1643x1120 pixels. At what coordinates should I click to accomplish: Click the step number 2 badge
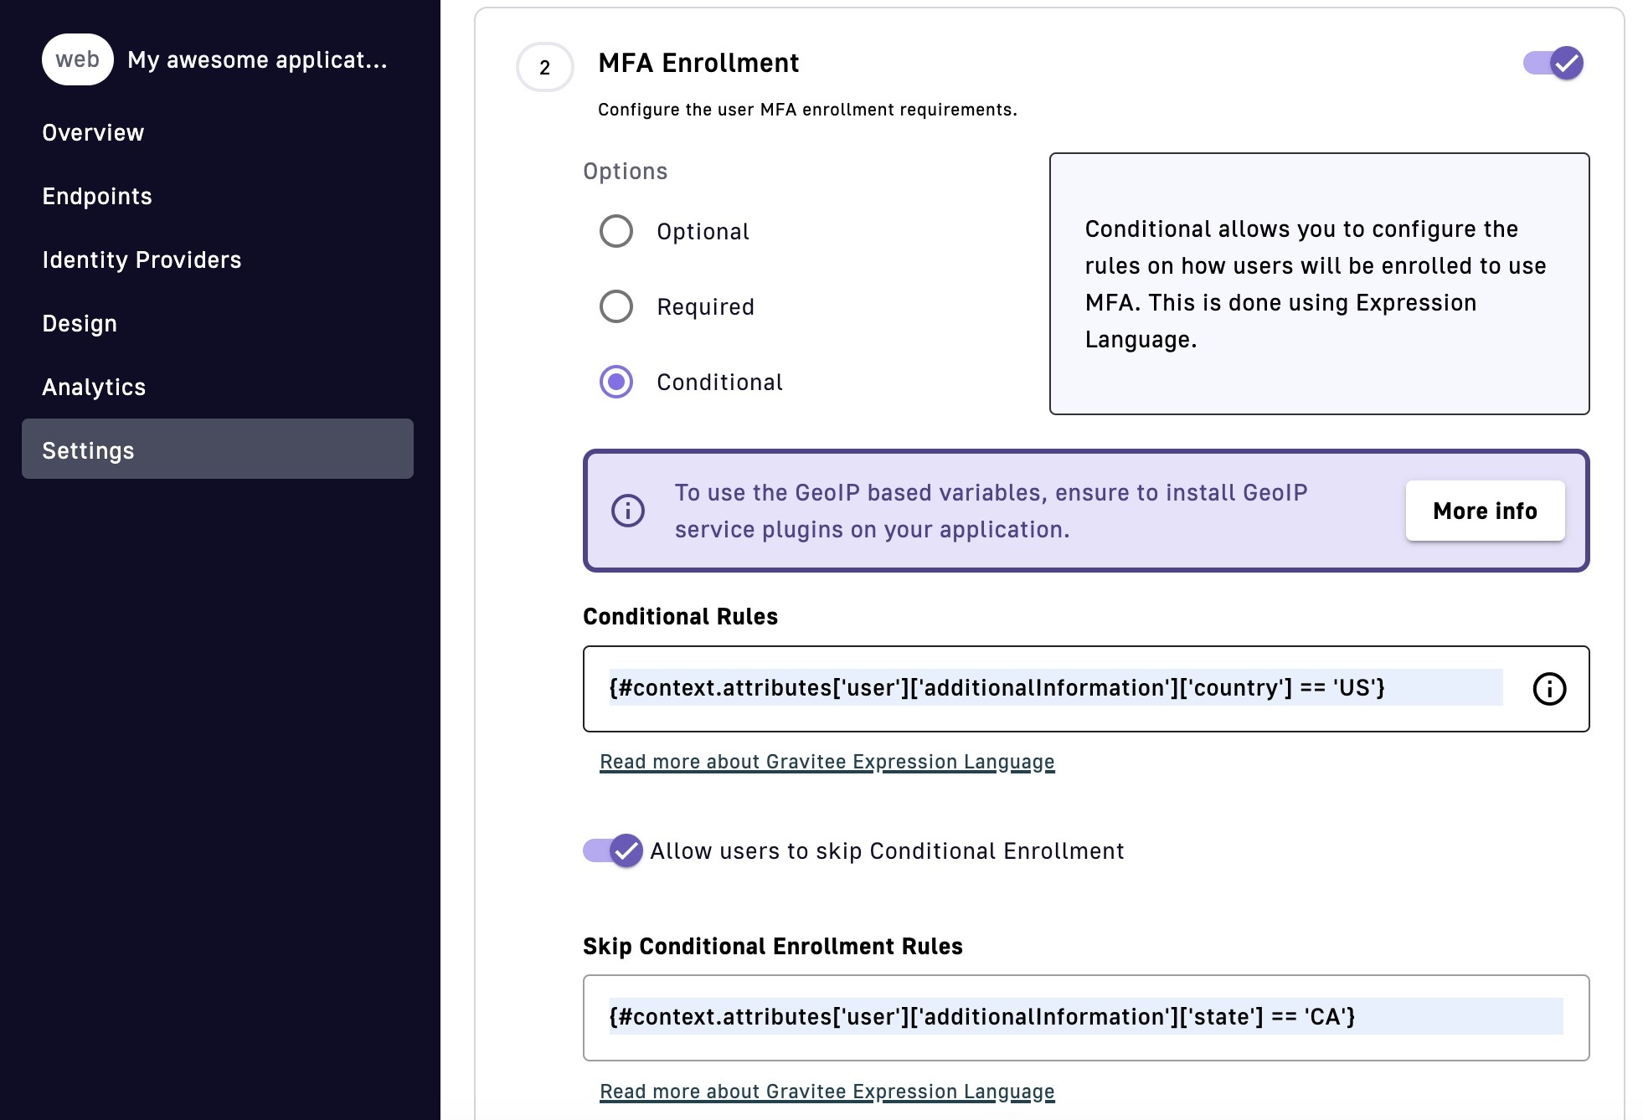[545, 67]
